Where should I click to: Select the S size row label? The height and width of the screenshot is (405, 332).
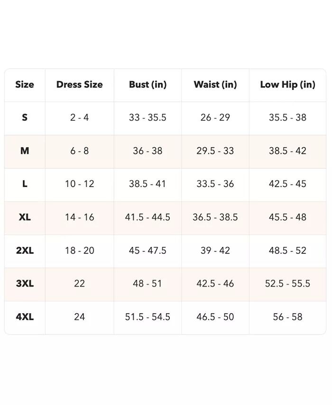(25, 117)
